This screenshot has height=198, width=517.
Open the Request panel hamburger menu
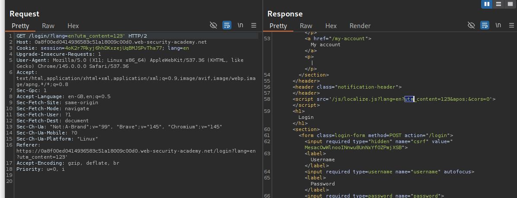click(254, 26)
